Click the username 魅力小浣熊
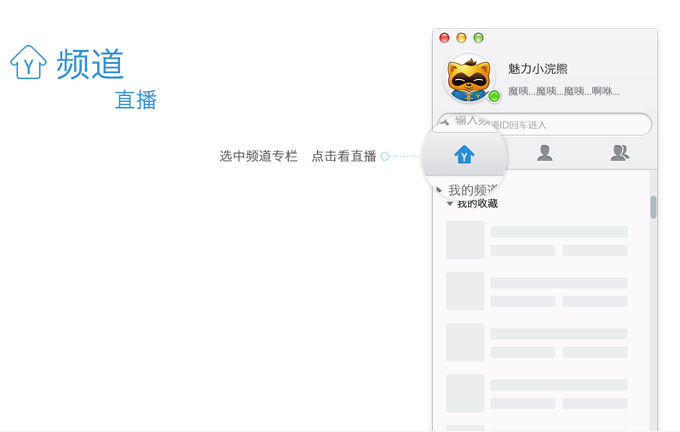The width and height of the screenshot is (680, 432). [537, 69]
